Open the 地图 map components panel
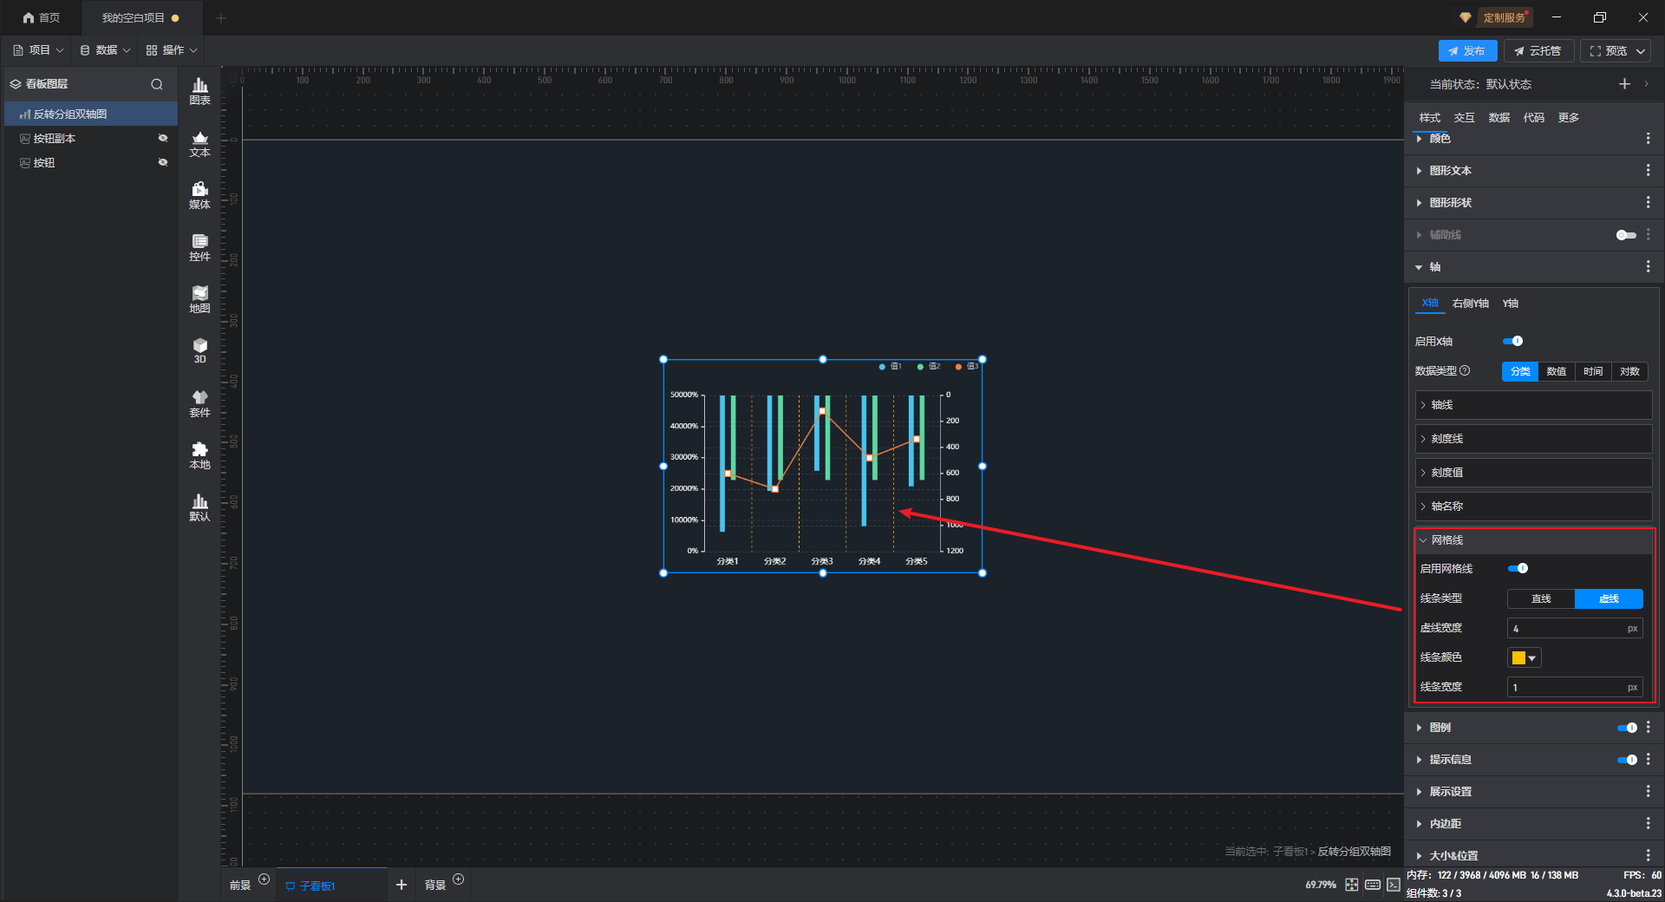The width and height of the screenshot is (1665, 902). point(199,299)
